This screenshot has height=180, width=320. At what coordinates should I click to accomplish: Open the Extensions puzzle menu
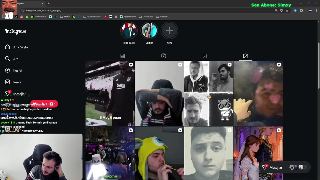pyautogui.click(x=301, y=10)
